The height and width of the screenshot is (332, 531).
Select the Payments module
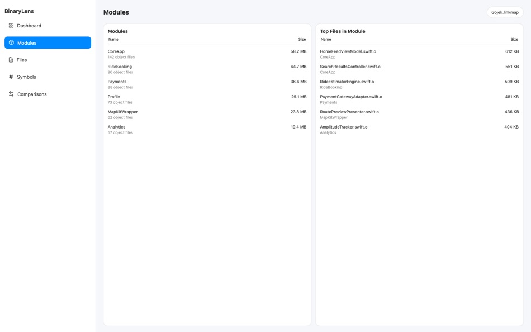point(207,84)
